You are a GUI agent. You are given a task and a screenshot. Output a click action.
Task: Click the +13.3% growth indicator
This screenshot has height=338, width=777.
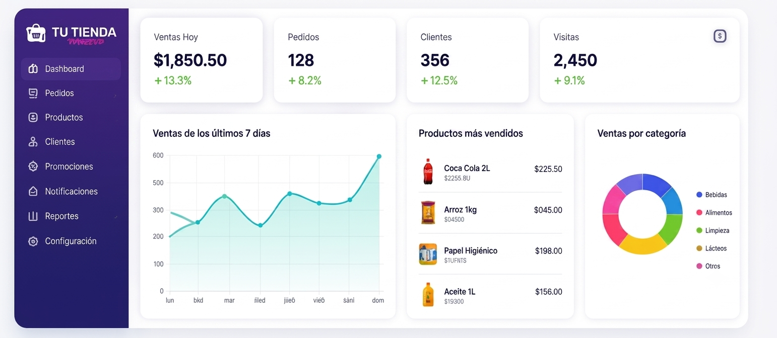[173, 80]
